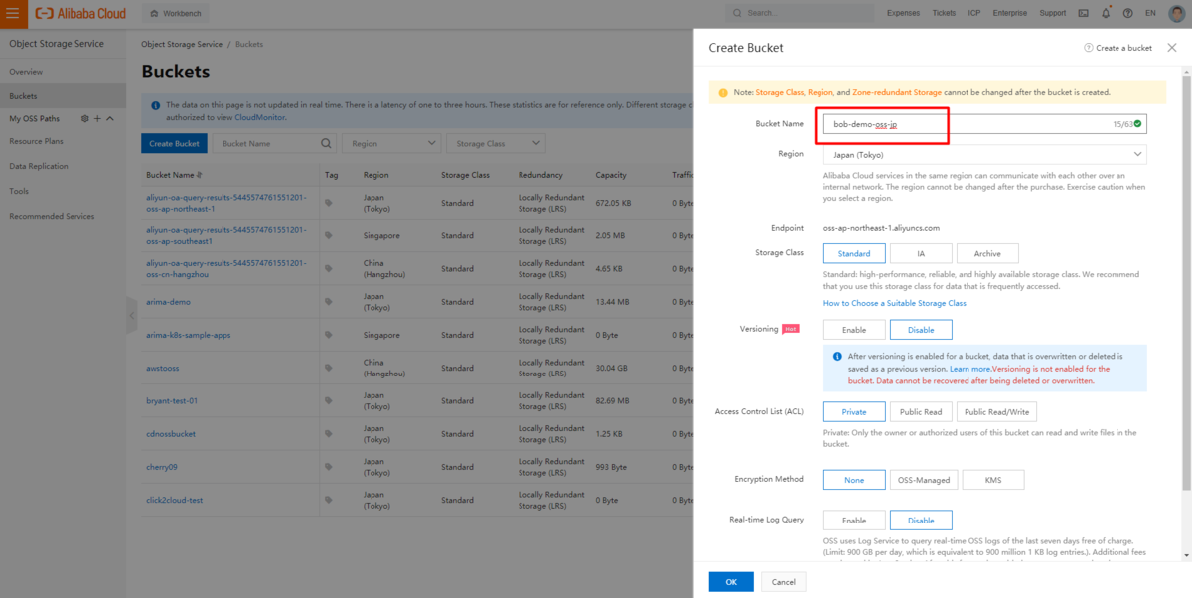Viewport: 1192px width, 598px height.
Task: Select the Standard storage class
Action: point(854,253)
